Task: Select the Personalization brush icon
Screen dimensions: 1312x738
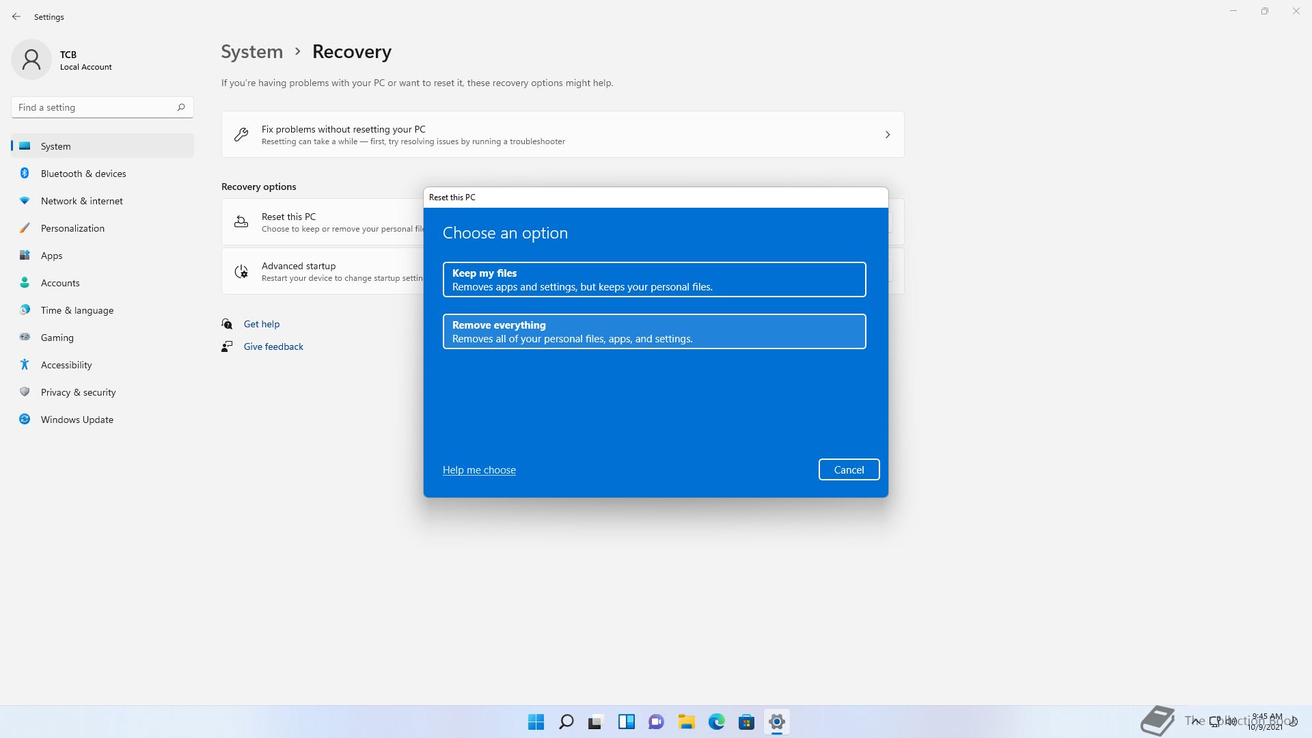Action: coord(25,228)
